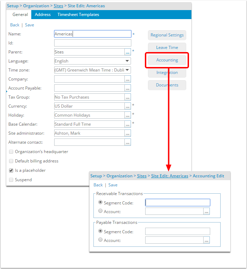Click the Sites breadcrumb link
The width and height of the screenshot is (247, 269).
[58, 6]
